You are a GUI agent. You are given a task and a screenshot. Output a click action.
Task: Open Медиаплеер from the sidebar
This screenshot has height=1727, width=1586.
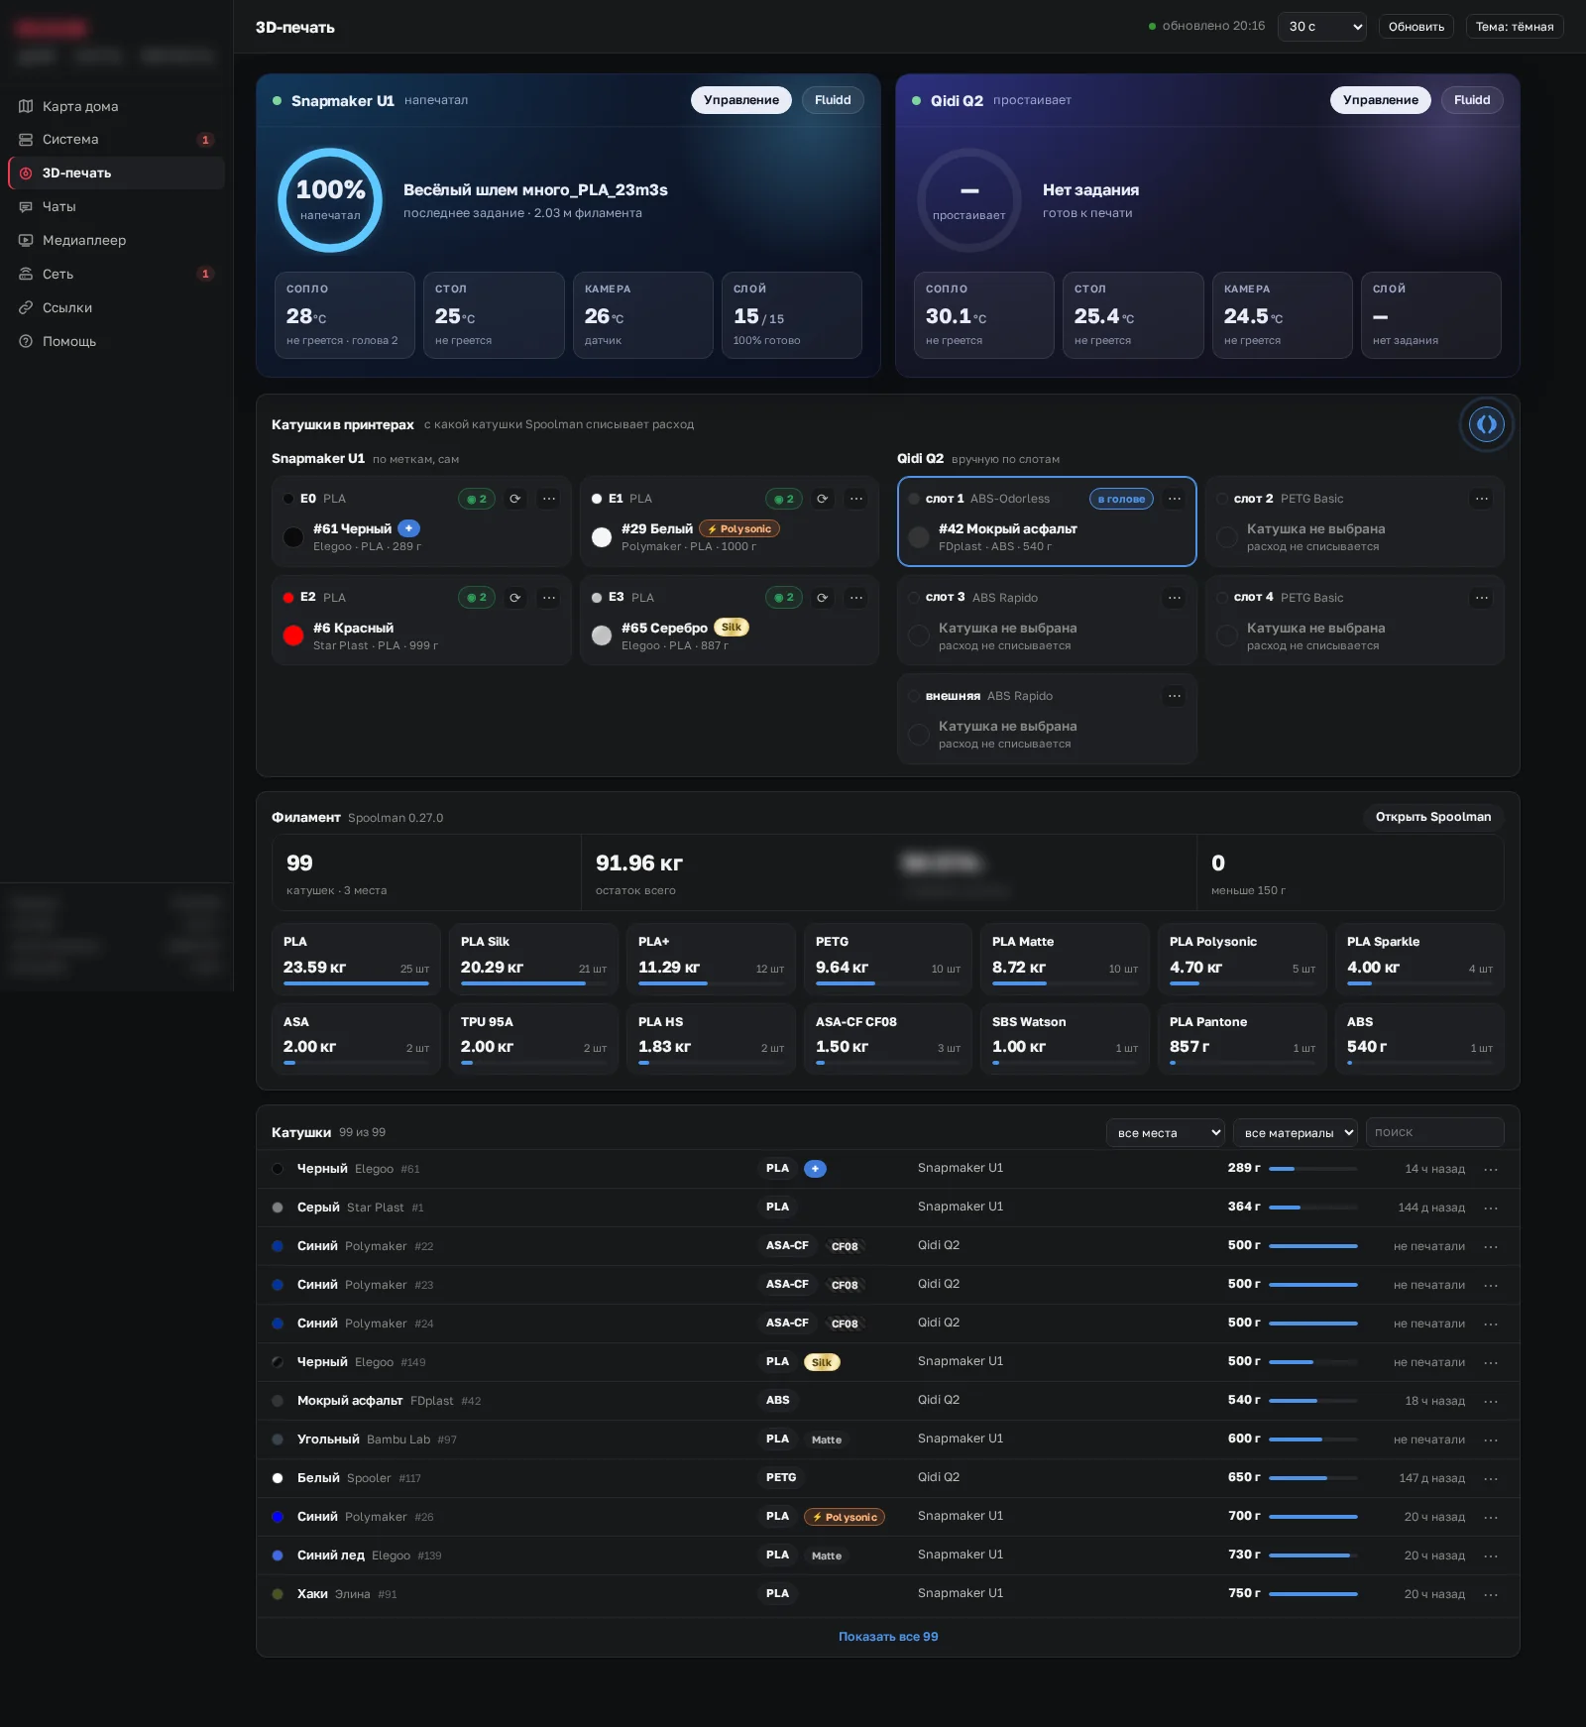point(116,241)
